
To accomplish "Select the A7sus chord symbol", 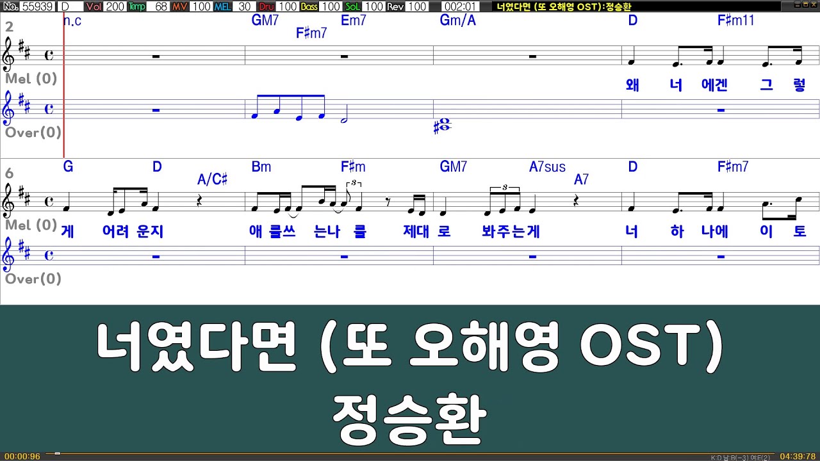I will click(x=547, y=167).
